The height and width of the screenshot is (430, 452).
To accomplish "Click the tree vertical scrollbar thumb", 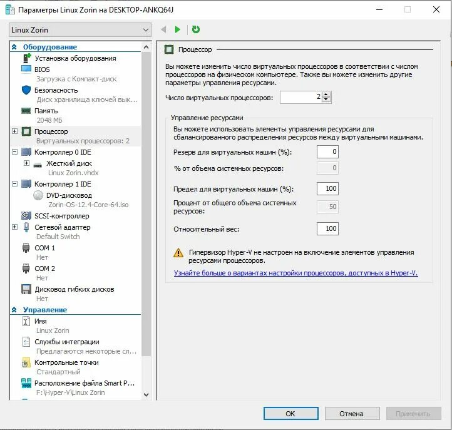I will [146, 204].
